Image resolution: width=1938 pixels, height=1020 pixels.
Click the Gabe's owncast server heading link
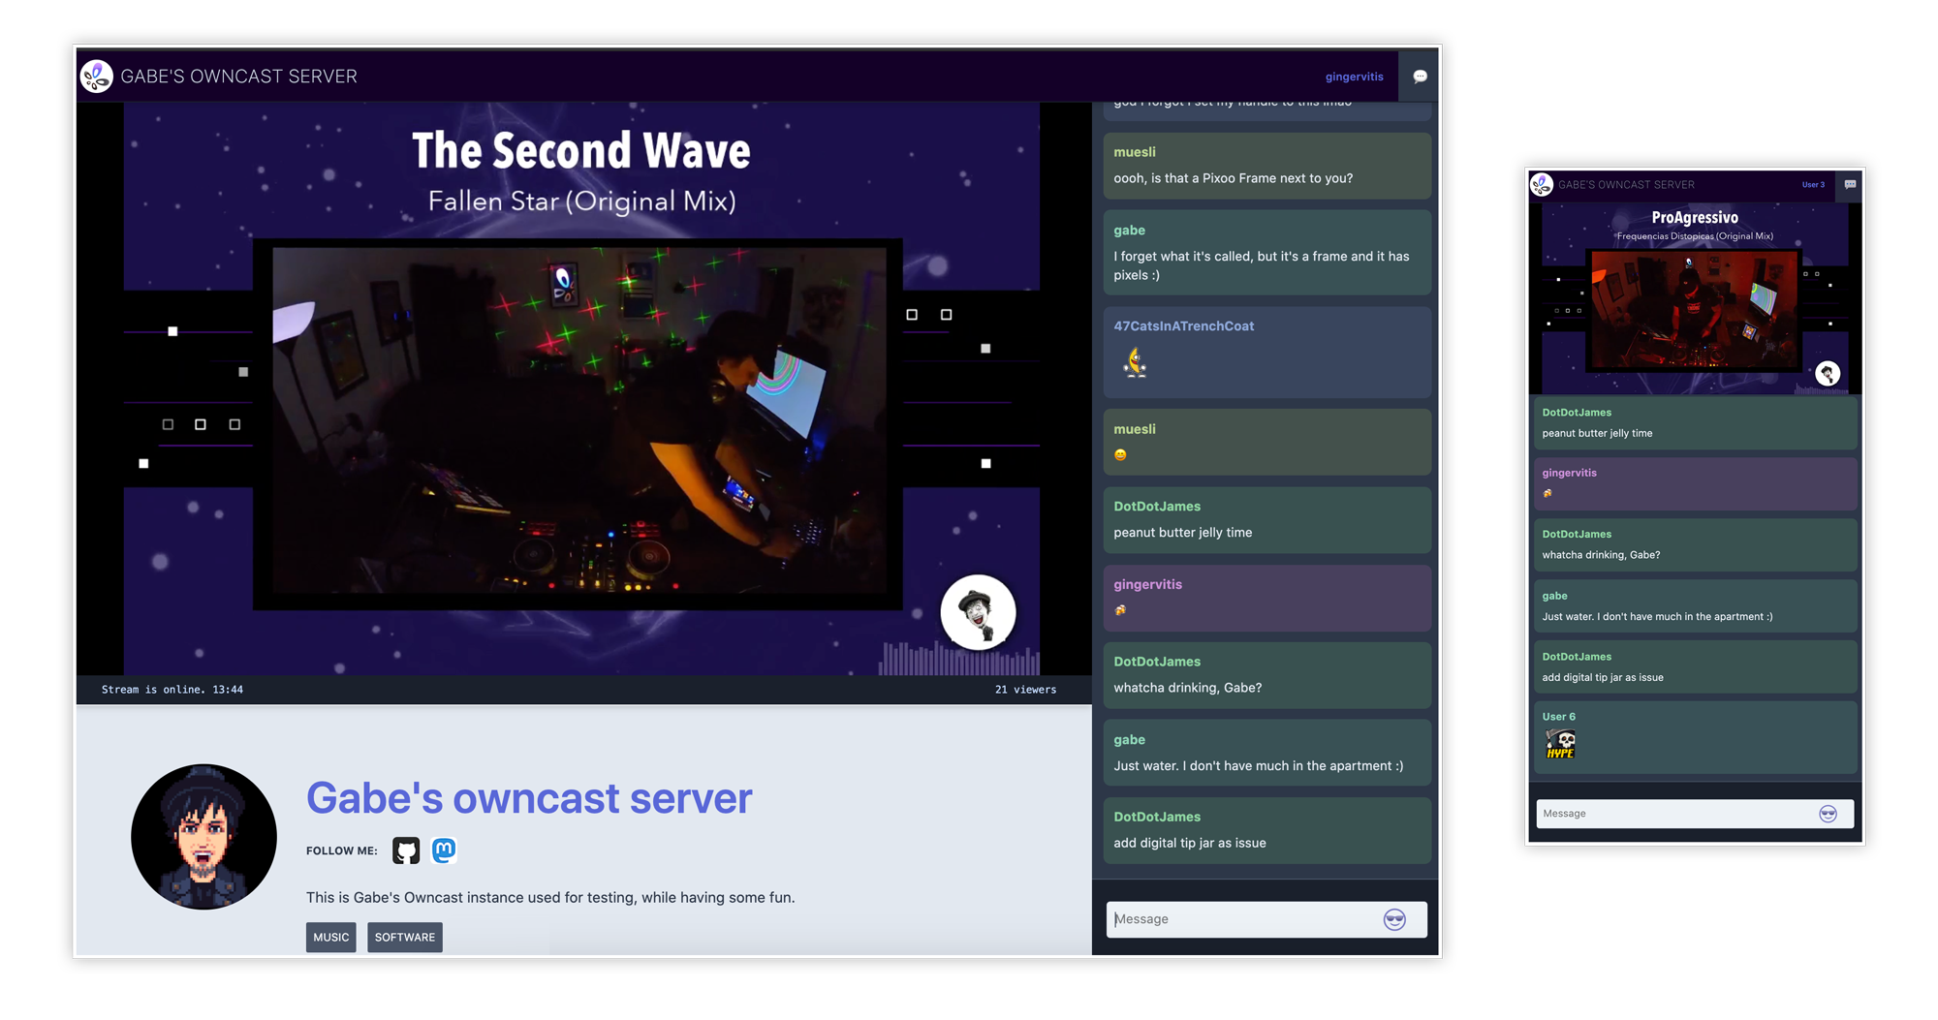click(528, 797)
